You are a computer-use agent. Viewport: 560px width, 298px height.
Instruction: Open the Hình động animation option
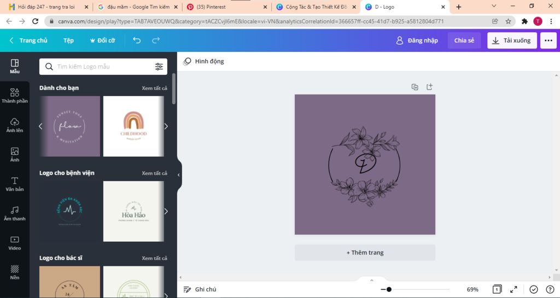(203, 61)
